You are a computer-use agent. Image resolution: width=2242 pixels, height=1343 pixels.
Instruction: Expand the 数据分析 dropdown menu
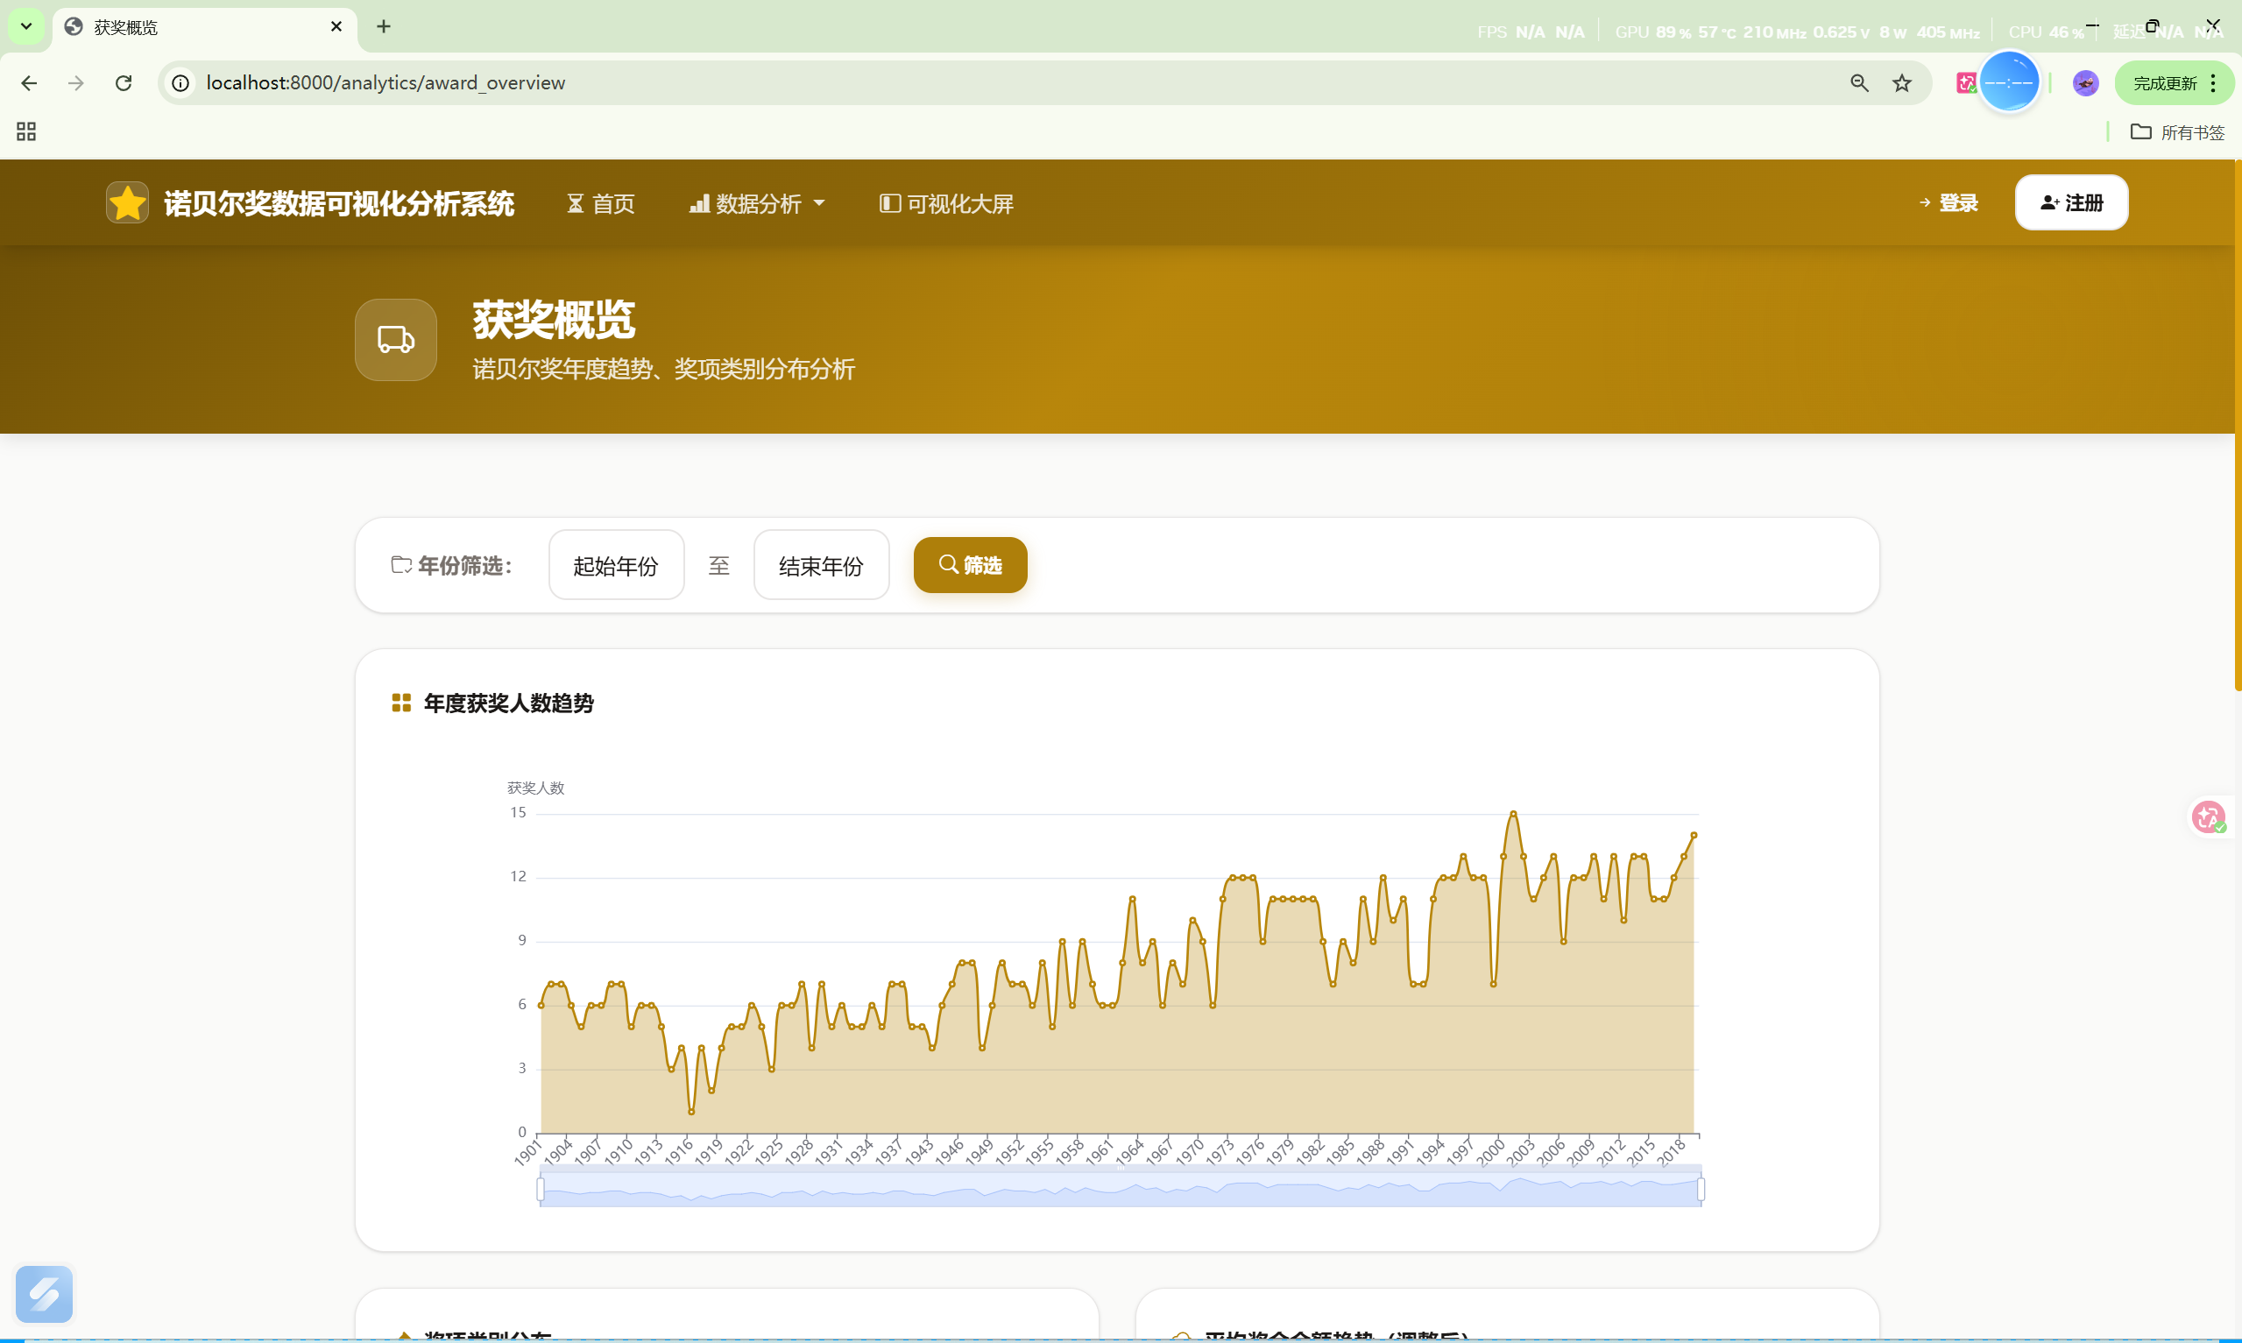pos(756,203)
